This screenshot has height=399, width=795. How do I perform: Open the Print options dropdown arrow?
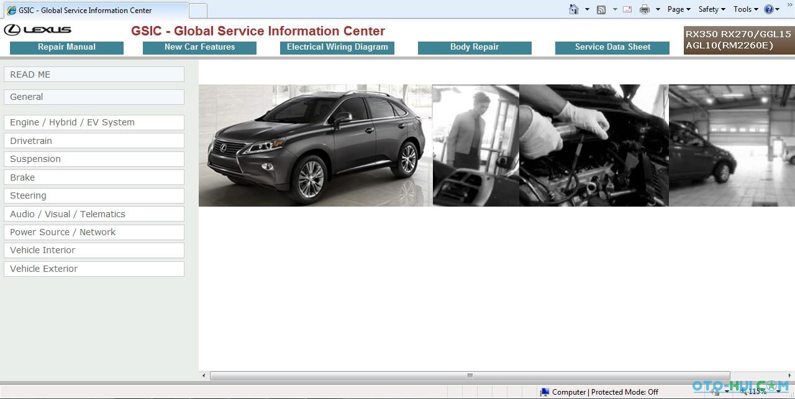658,9
